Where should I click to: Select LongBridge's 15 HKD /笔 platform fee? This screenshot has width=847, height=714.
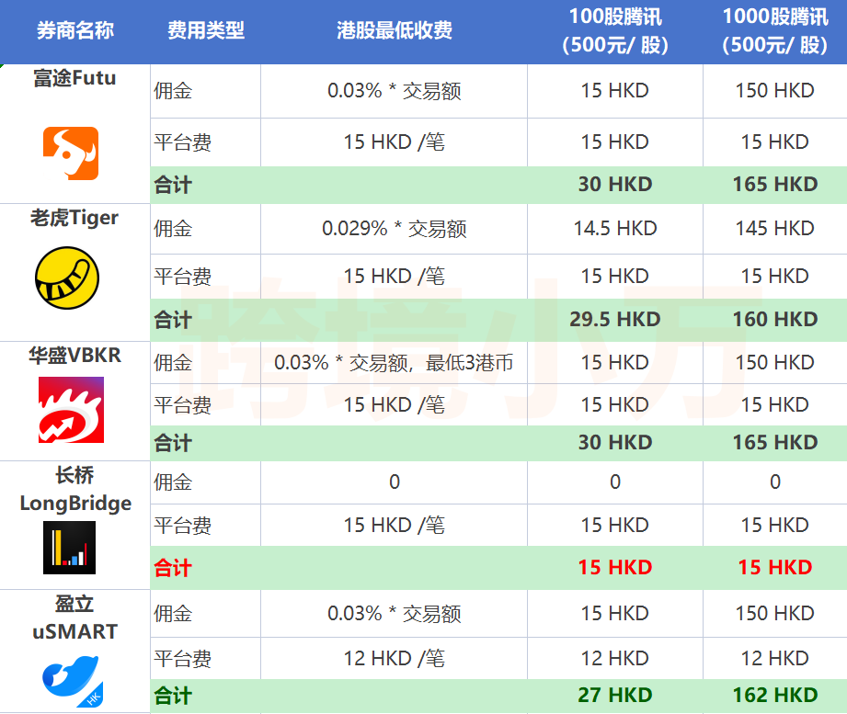click(395, 525)
